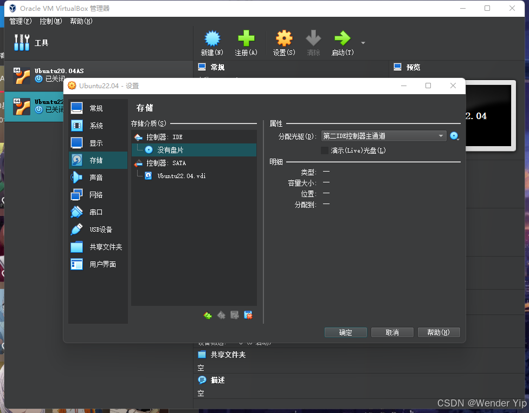529x413 pixels.
Task: Click the add controller icon below storage tree
Action: click(208, 316)
